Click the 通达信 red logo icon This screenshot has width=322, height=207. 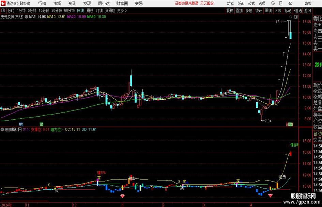point(3,3)
